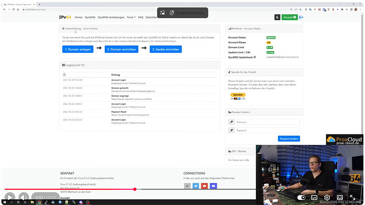Open video player settings gear
Image resolution: width=365 pixels, height=205 pixels.
327,197
